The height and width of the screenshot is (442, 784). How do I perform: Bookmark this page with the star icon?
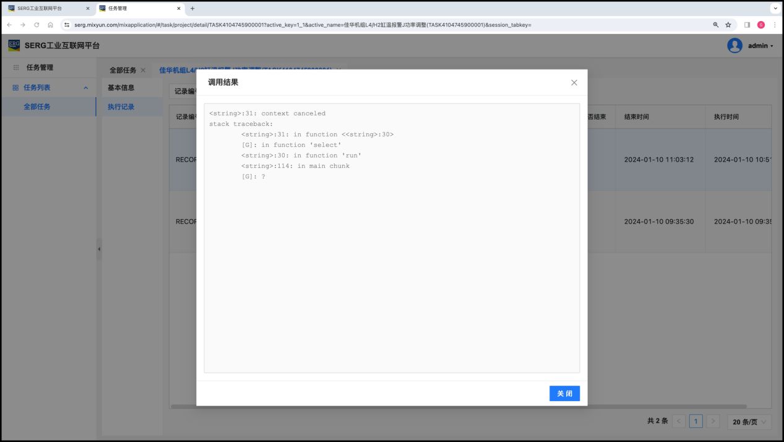728,25
